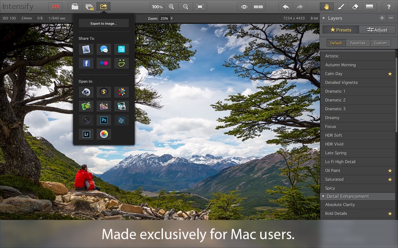Open the image in Photoshop
398x248 pixels.
point(103,120)
